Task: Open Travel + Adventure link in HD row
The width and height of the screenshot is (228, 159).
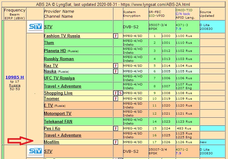Action: pyautogui.click(x=63, y=86)
